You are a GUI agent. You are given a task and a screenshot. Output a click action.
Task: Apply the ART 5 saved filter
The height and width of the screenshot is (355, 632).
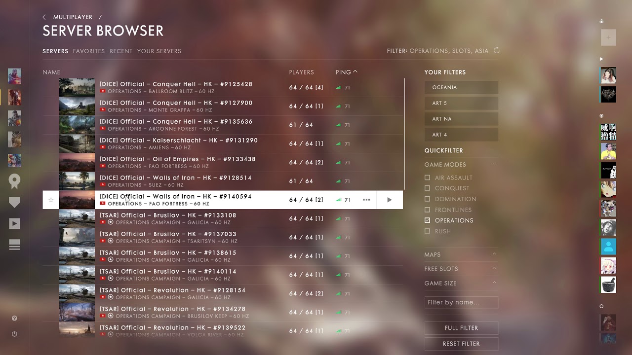(x=461, y=103)
